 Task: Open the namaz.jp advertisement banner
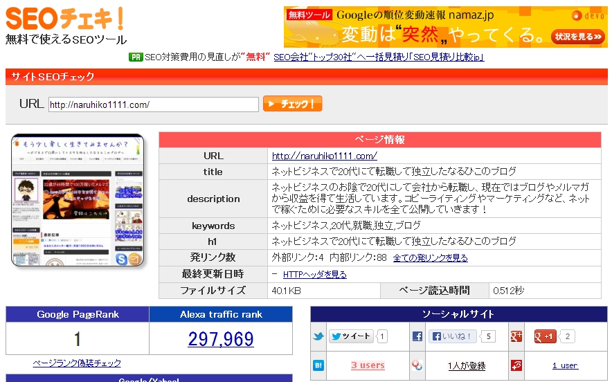click(x=445, y=27)
